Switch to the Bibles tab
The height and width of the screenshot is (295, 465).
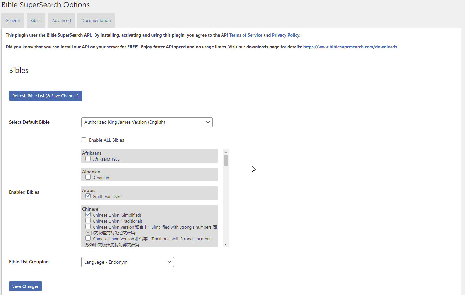36,21
